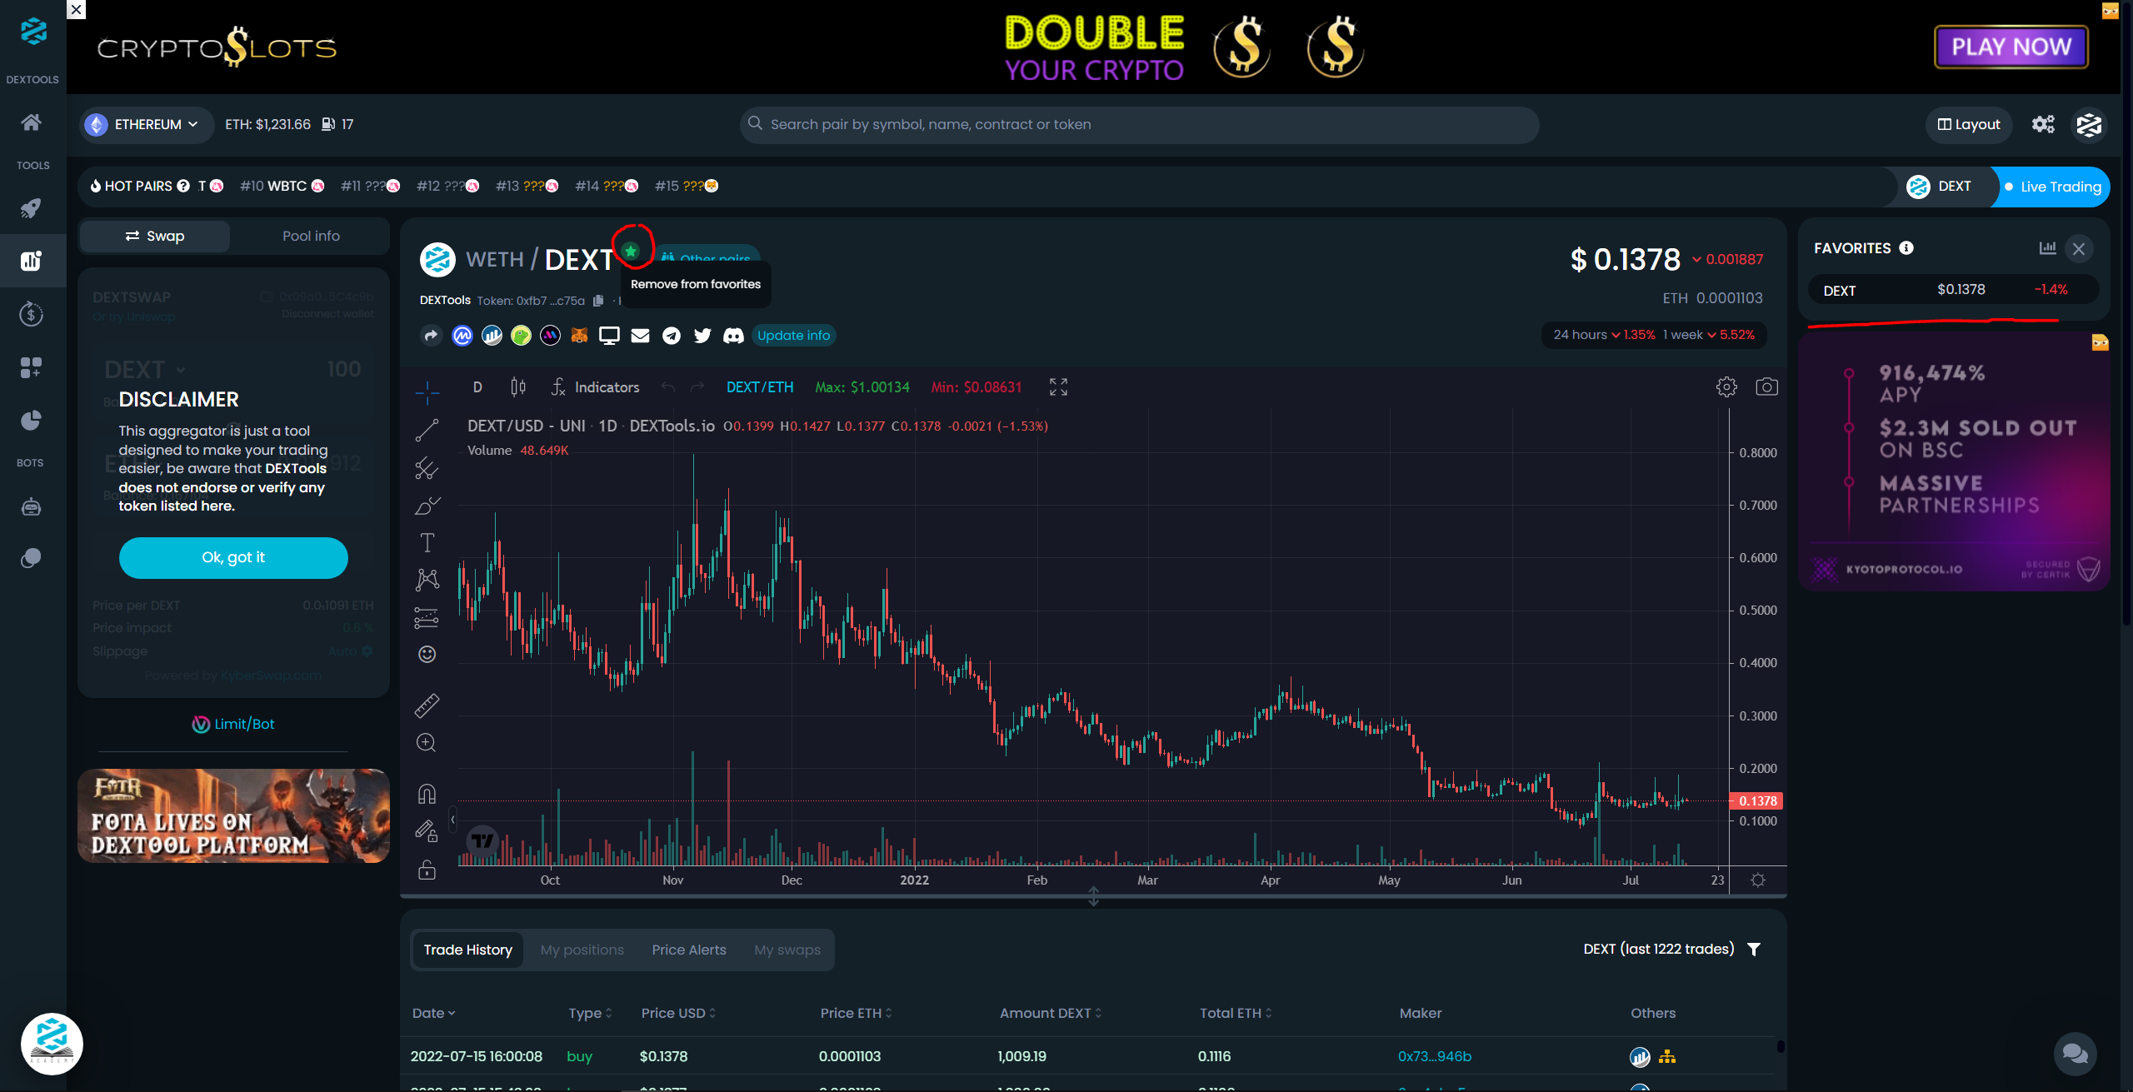This screenshot has height=1092, width=2133.
Task: Open the CoinGecko green gecko icon
Action: pos(522,336)
